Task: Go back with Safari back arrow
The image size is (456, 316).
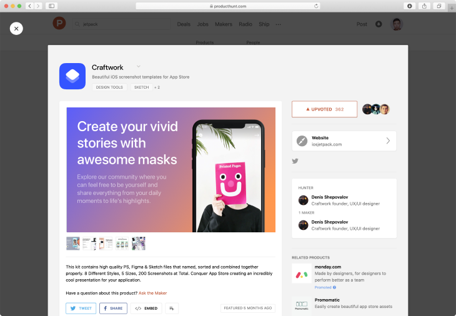Action: point(29,6)
